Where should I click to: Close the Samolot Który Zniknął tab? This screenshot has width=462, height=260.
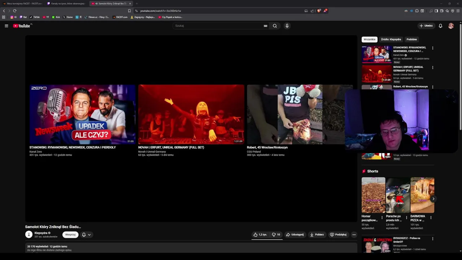130,4
